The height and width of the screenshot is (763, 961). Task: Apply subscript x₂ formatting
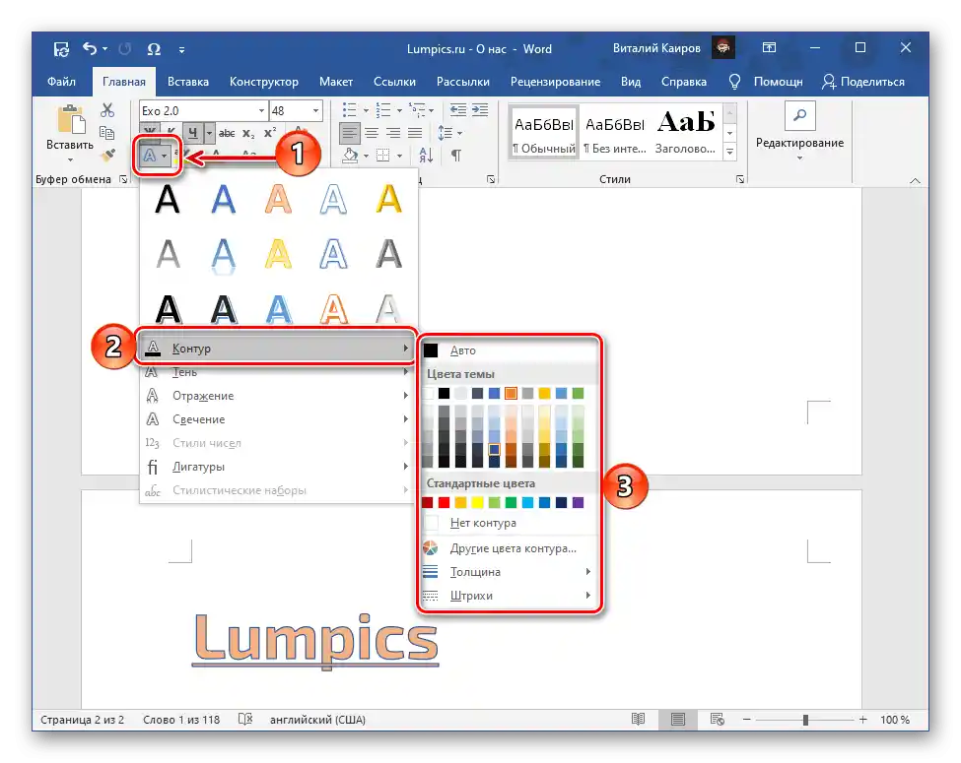pyautogui.click(x=248, y=134)
